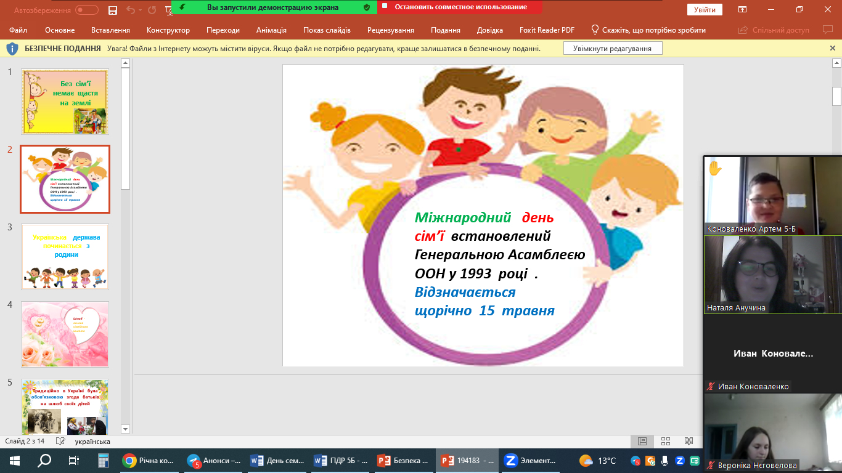Close the БЕЗПЕЧНЕ ПОДАННЯ warning bar
Viewport: 842px width, 473px height.
pyautogui.click(x=833, y=48)
